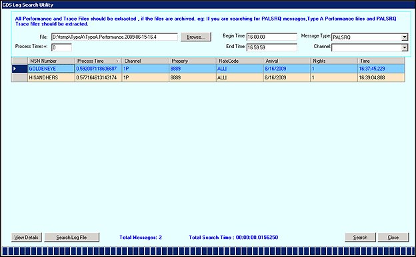Edit the Process Time>= field

[x=61, y=47]
